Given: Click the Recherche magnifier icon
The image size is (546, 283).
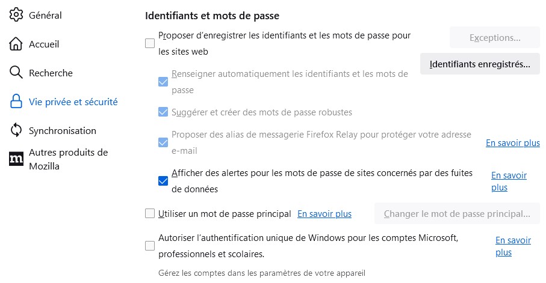Looking at the screenshot, I should tap(16, 73).
